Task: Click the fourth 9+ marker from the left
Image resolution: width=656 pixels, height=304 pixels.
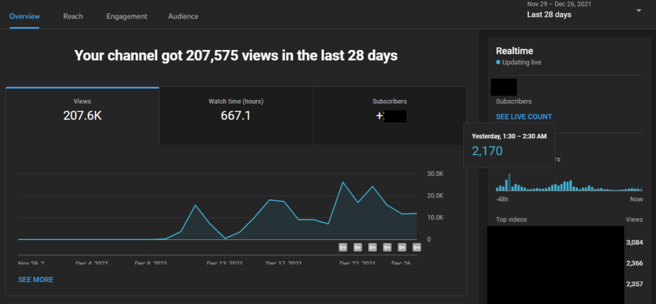Action: click(x=388, y=247)
